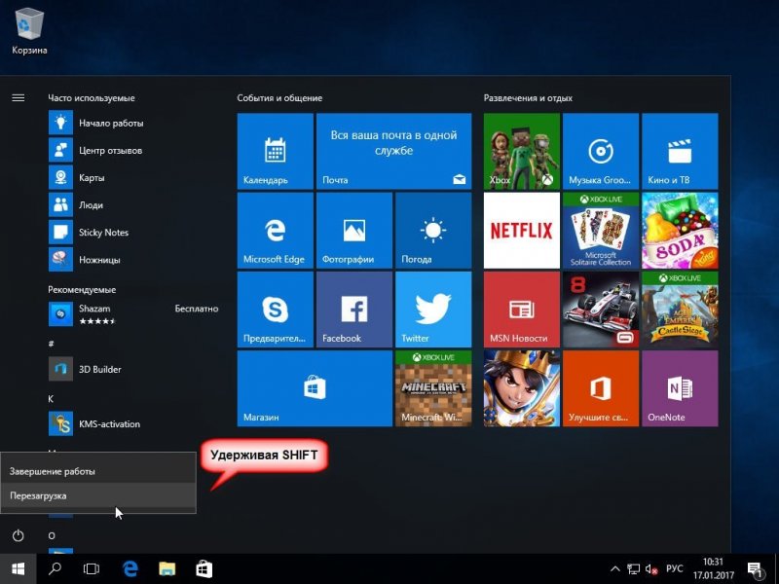Open Улучшите св... Office tile
The height and width of the screenshot is (584, 779).
(601, 388)
